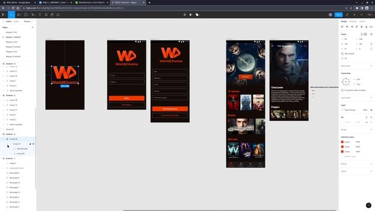Viewport: 375px width, 211px height.
Task: Open the Fill style picker icon
Action: coord(366,117)
